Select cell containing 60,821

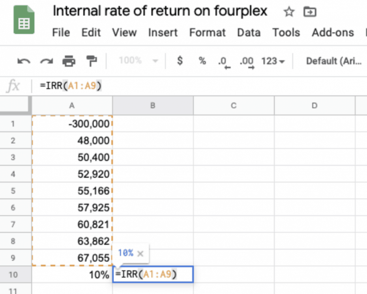(x=72, y=224)
